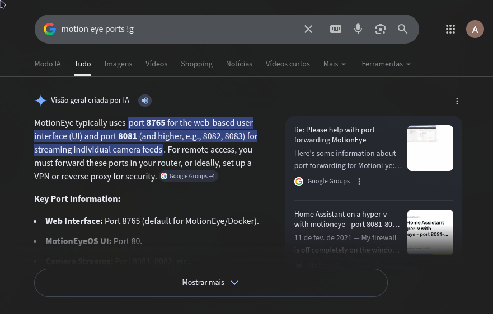This screenshot has width=493, height=314.
Task: Clear the search query with X
Action: pyautogui.click(x=308, y=29)
